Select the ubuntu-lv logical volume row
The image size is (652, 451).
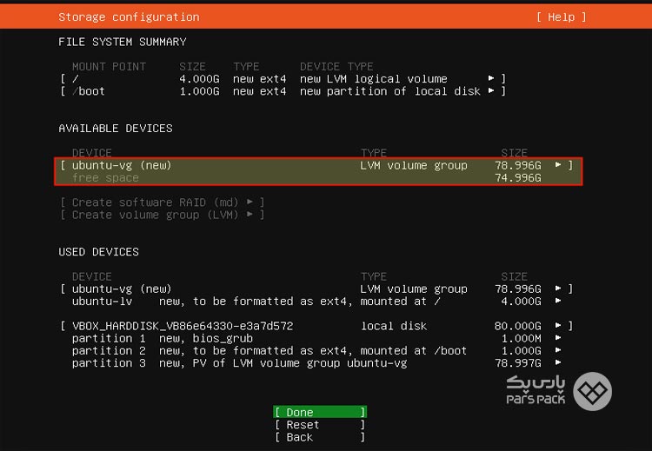(x=316, y=301)
